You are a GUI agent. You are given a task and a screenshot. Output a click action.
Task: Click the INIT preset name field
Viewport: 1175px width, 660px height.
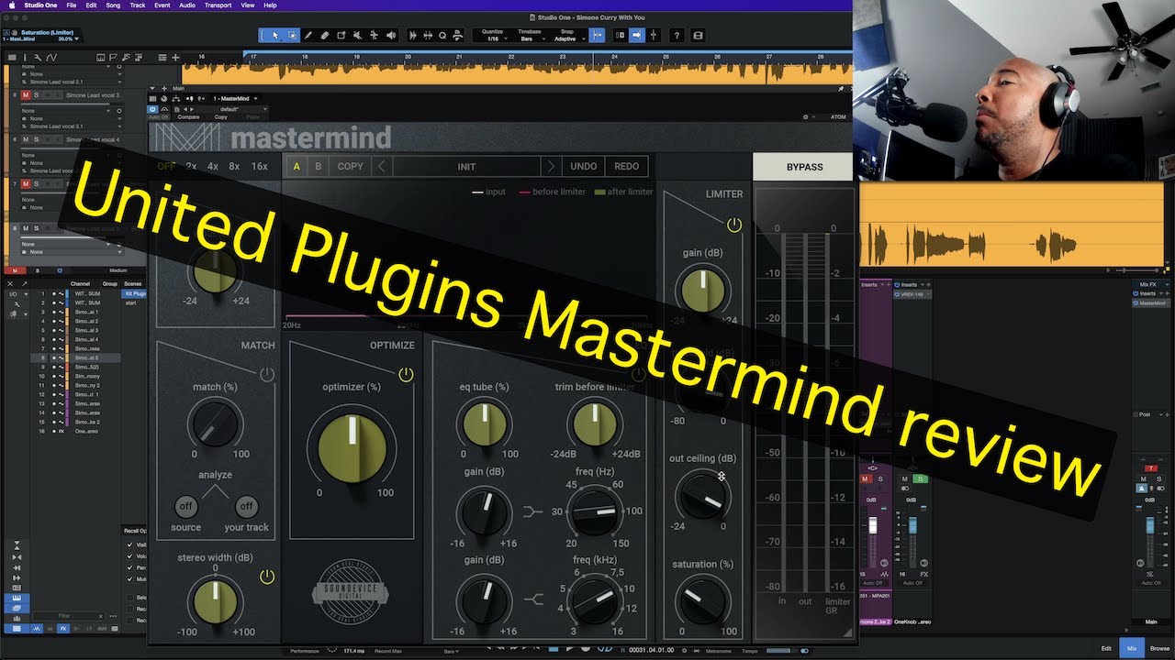click(x=466, y=167)
